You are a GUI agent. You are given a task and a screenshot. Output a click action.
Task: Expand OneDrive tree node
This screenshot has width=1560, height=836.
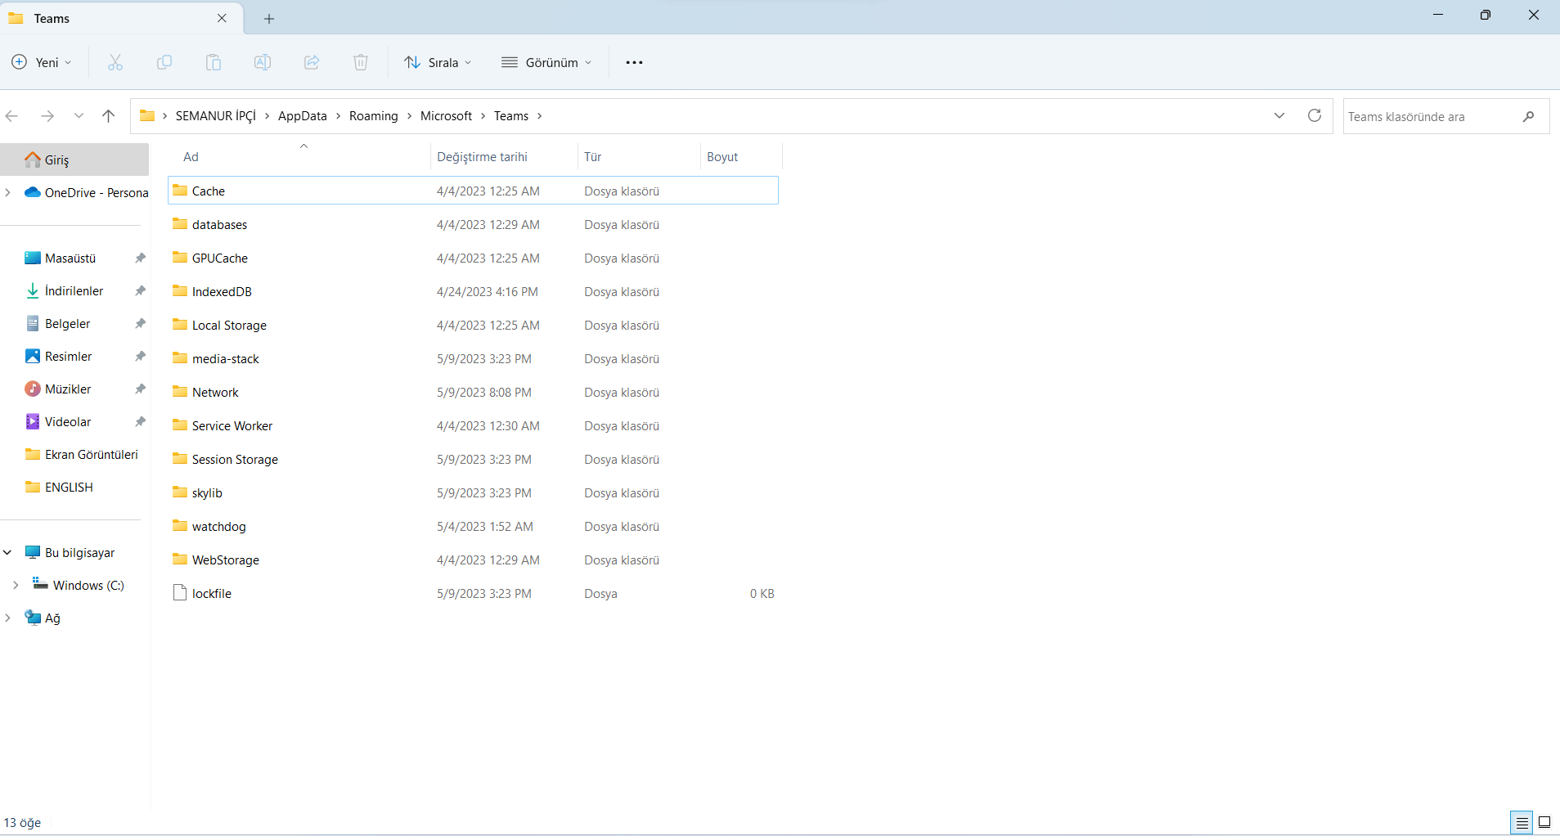coord(8,192)
